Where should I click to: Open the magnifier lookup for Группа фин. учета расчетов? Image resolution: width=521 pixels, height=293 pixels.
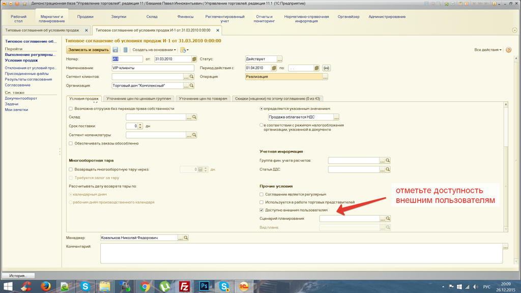(x=388, y=160)
